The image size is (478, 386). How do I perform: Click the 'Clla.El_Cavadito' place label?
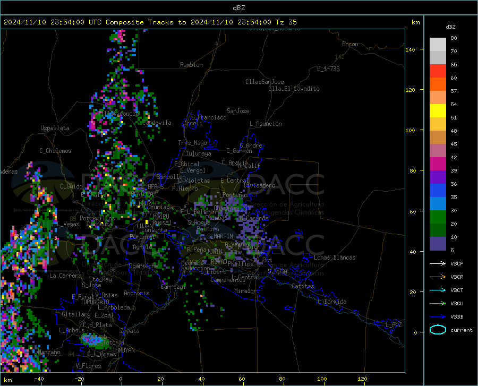(x=294, y=89)
